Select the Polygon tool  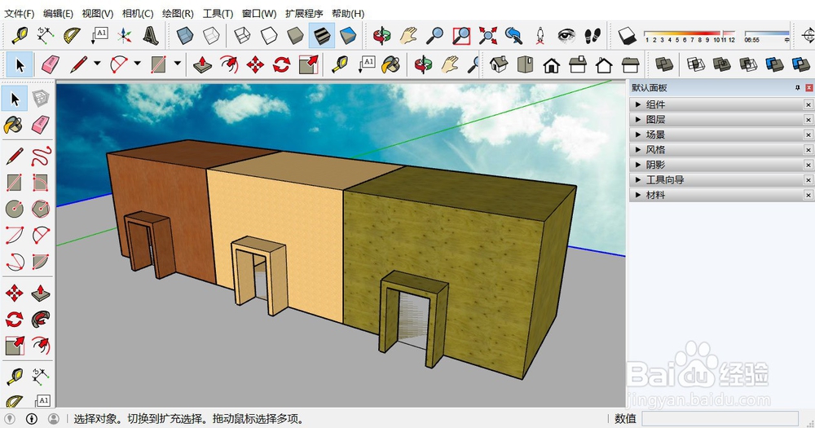click(x=41, y=209)
